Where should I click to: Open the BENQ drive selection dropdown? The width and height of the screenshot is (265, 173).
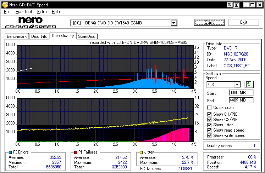pyautogui.click(x=174, y=23)
